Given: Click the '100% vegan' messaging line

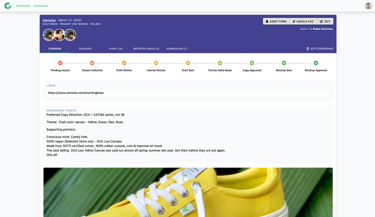Looking at the screenshot, I should coord(84,141).
